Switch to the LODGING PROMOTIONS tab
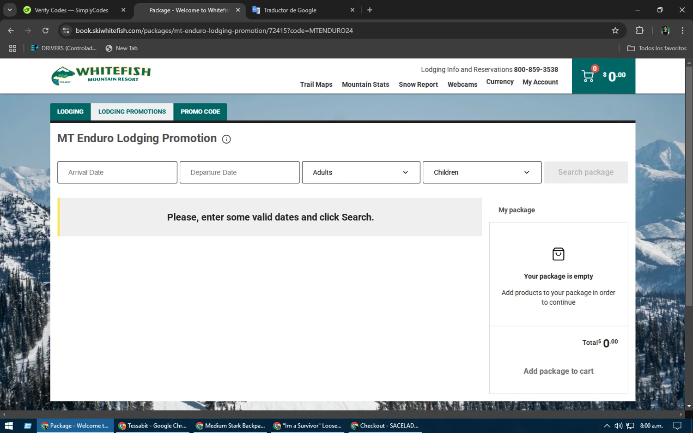Screen dimensions: 693x433 tap(132, 112)
